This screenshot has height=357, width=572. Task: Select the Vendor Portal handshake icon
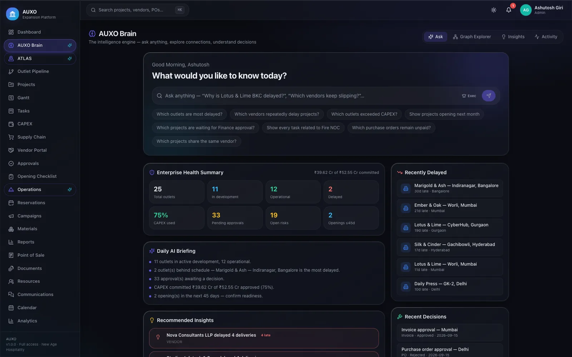tap(11, 150)
